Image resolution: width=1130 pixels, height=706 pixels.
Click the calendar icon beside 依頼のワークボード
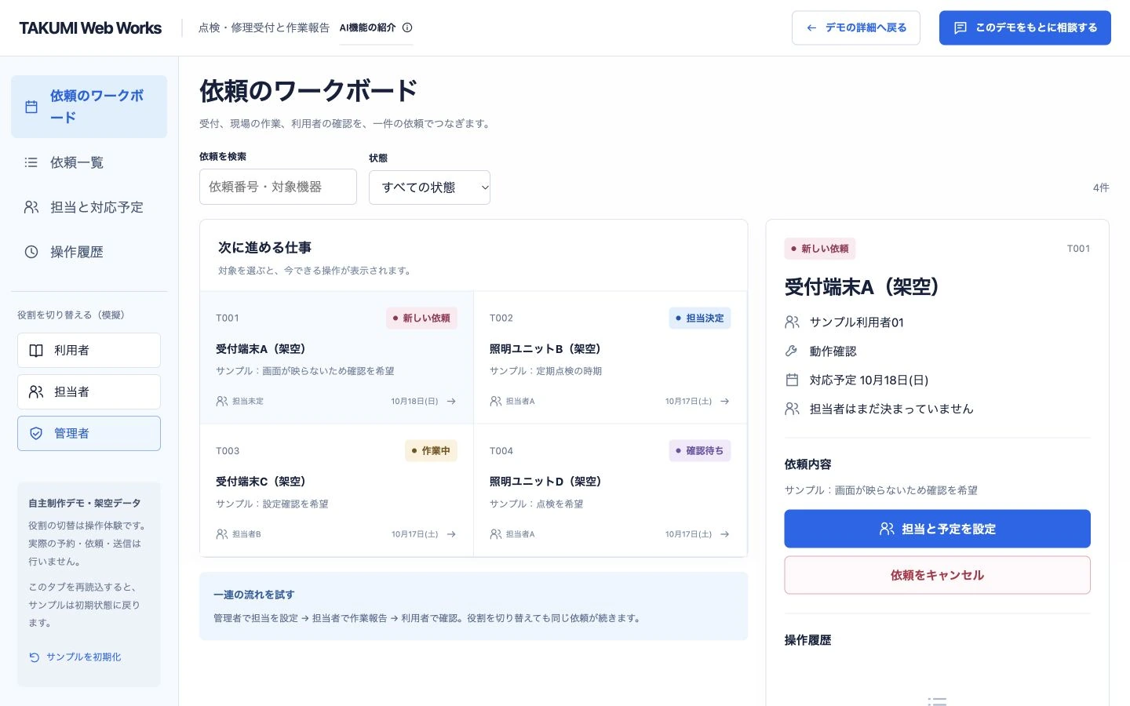coord(31,107)
